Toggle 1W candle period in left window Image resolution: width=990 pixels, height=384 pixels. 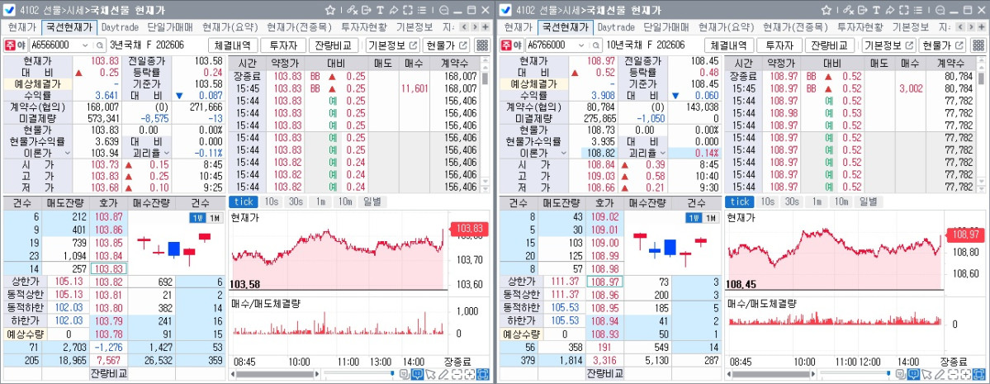click(x=197, y=218)
